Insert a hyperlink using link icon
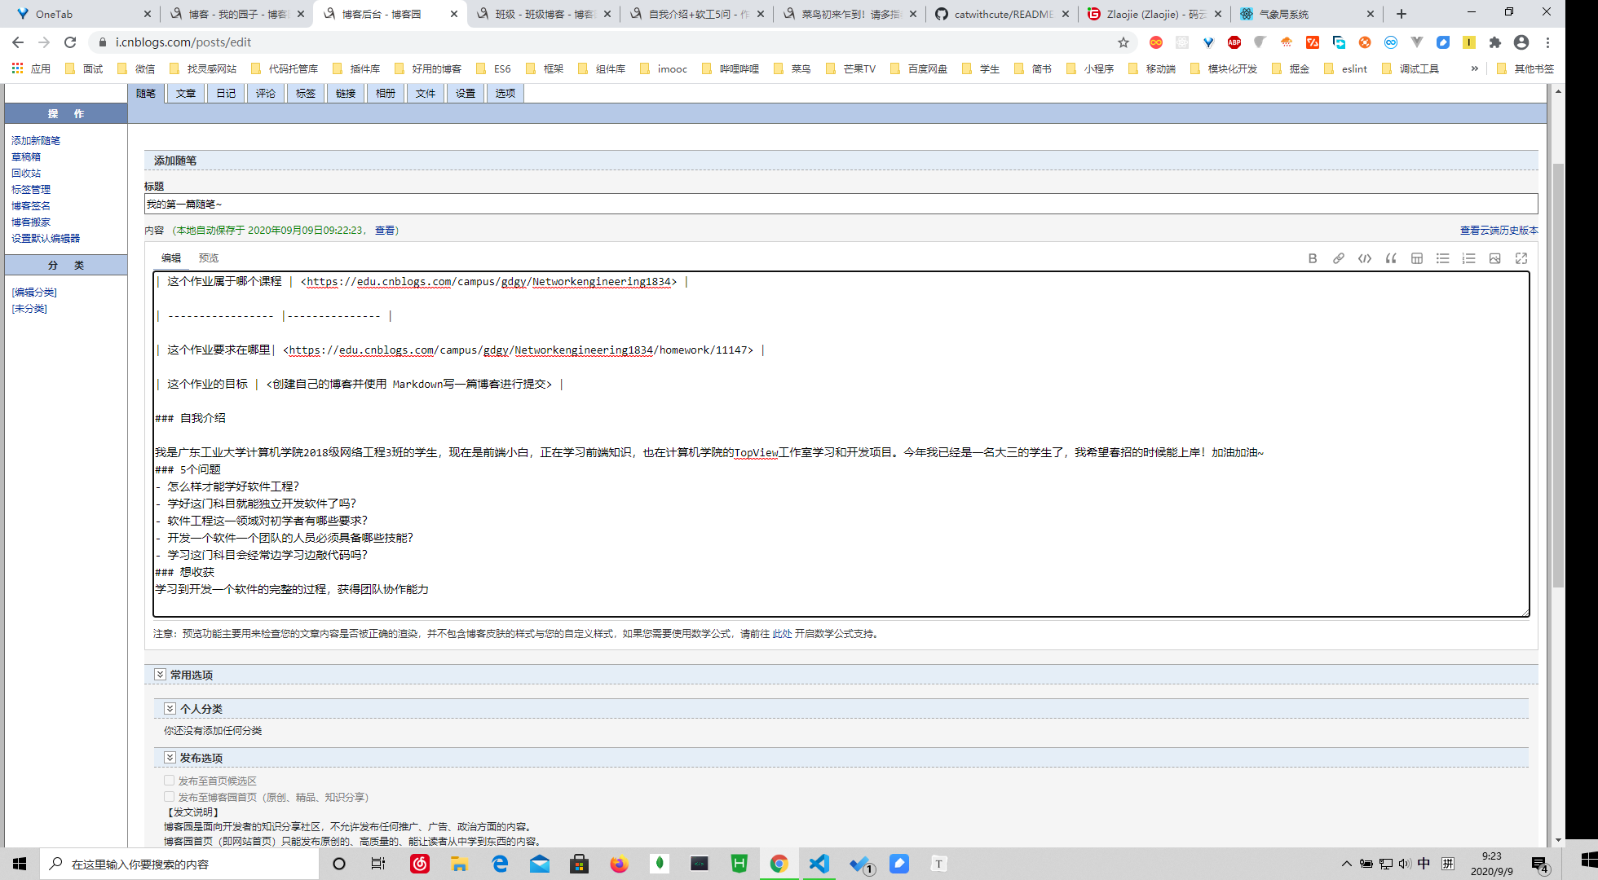This screenshot has width=1598, height=880. coord(1339,258)
